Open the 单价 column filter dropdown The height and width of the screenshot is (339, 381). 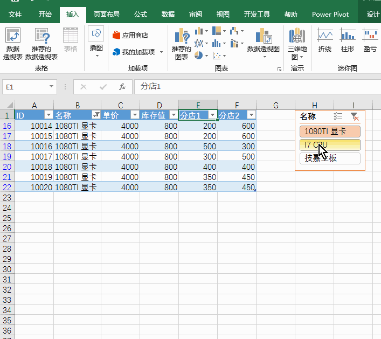135,115
